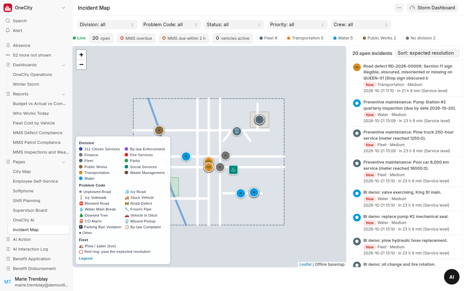Click the Absence list icon in sidebar

(x=8, y=46)
